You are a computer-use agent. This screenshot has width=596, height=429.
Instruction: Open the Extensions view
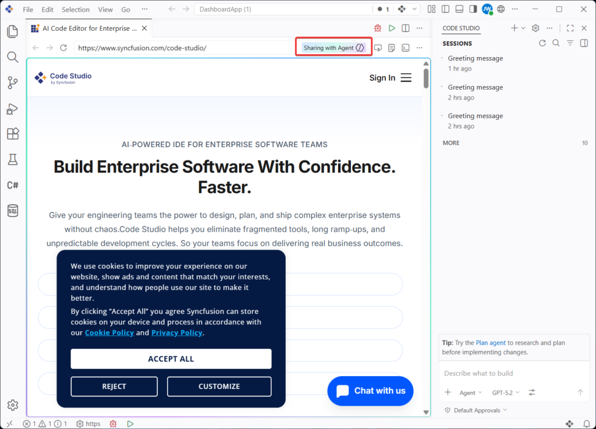pyautogui.click(x=13, y=134)
